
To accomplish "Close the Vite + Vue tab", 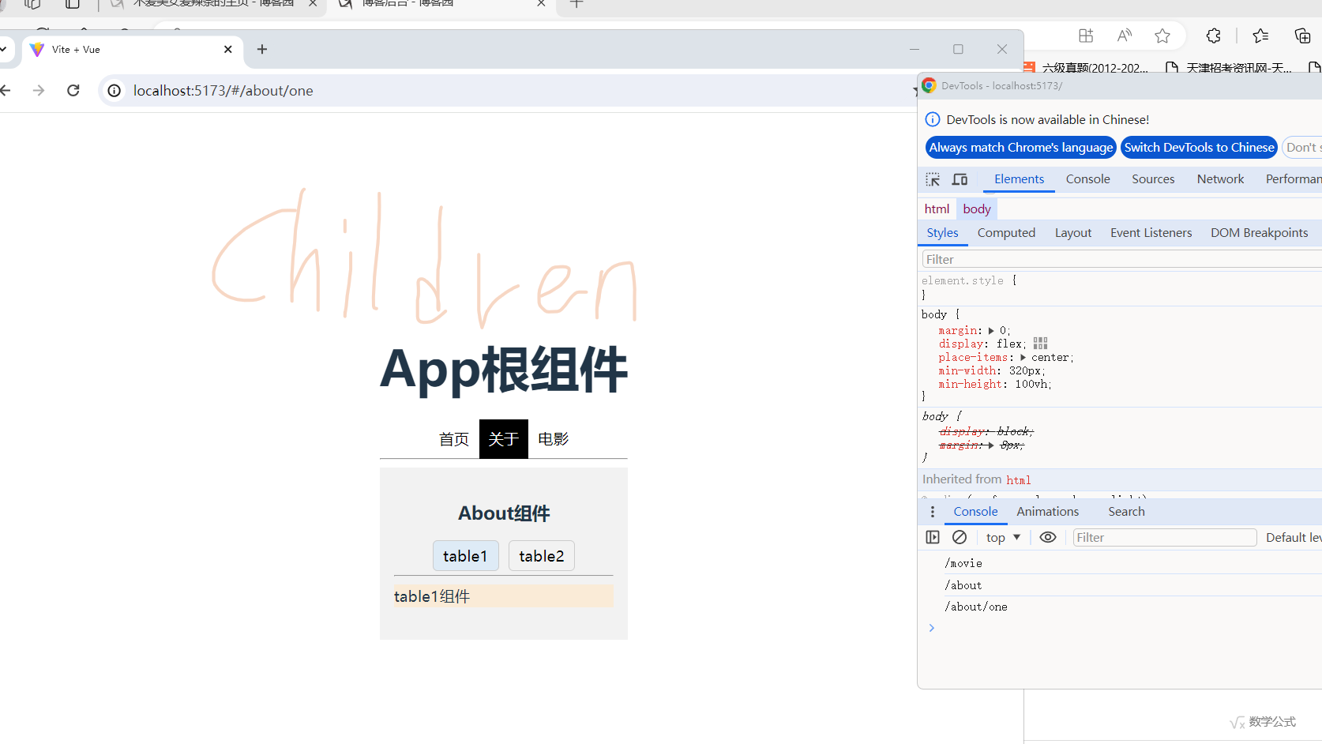I will click(x=228, y=49).
